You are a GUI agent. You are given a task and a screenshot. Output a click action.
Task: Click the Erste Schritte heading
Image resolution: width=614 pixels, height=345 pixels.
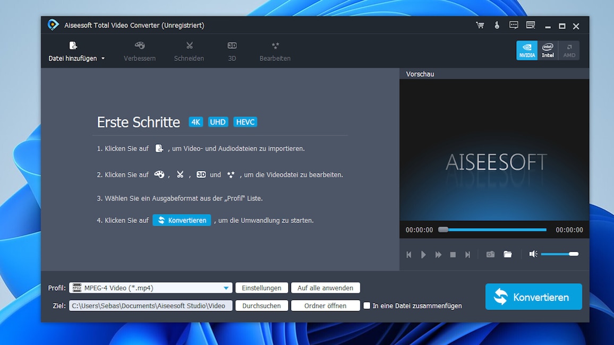tap(138, 122)
